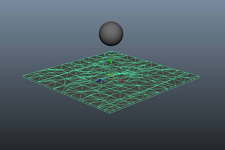The image size is (225, 150).
Task: Select the green wireframe plane mesh
Action: 111,82
